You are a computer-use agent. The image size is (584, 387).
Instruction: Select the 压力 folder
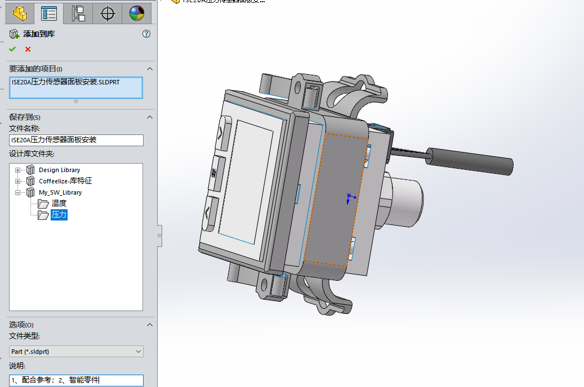(x=59, y=215)
